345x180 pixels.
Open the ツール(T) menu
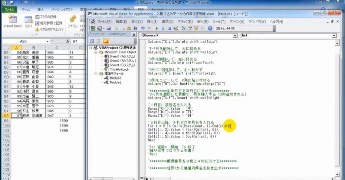219,22
